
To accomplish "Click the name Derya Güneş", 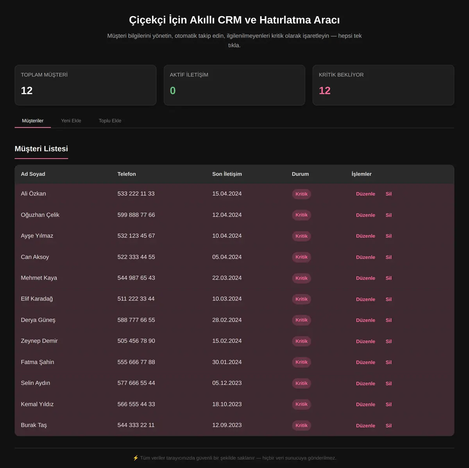I will pyautogui.click(x=38, y=320).
